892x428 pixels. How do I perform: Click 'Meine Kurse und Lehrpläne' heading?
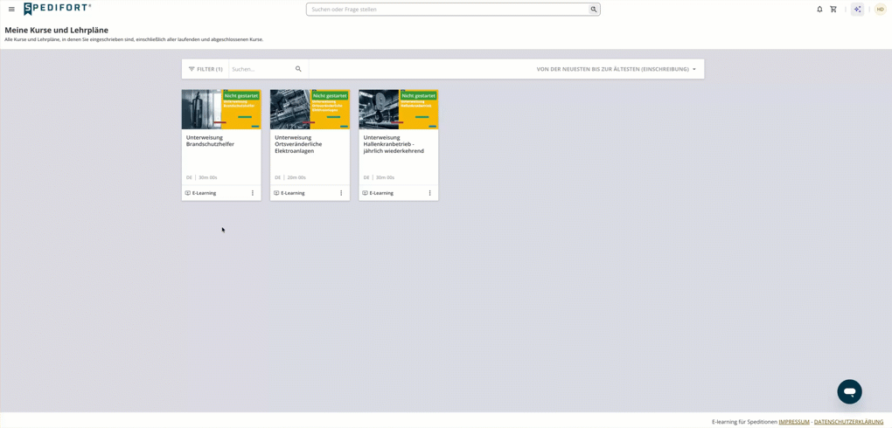56,30
